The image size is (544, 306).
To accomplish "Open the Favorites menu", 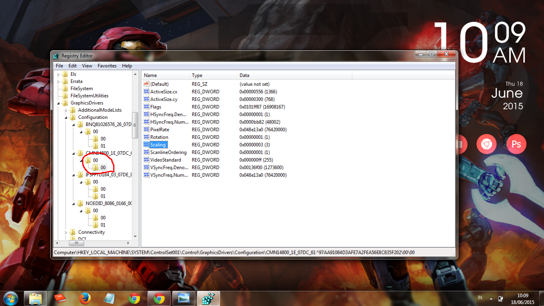I will click(x=107, y=66).
